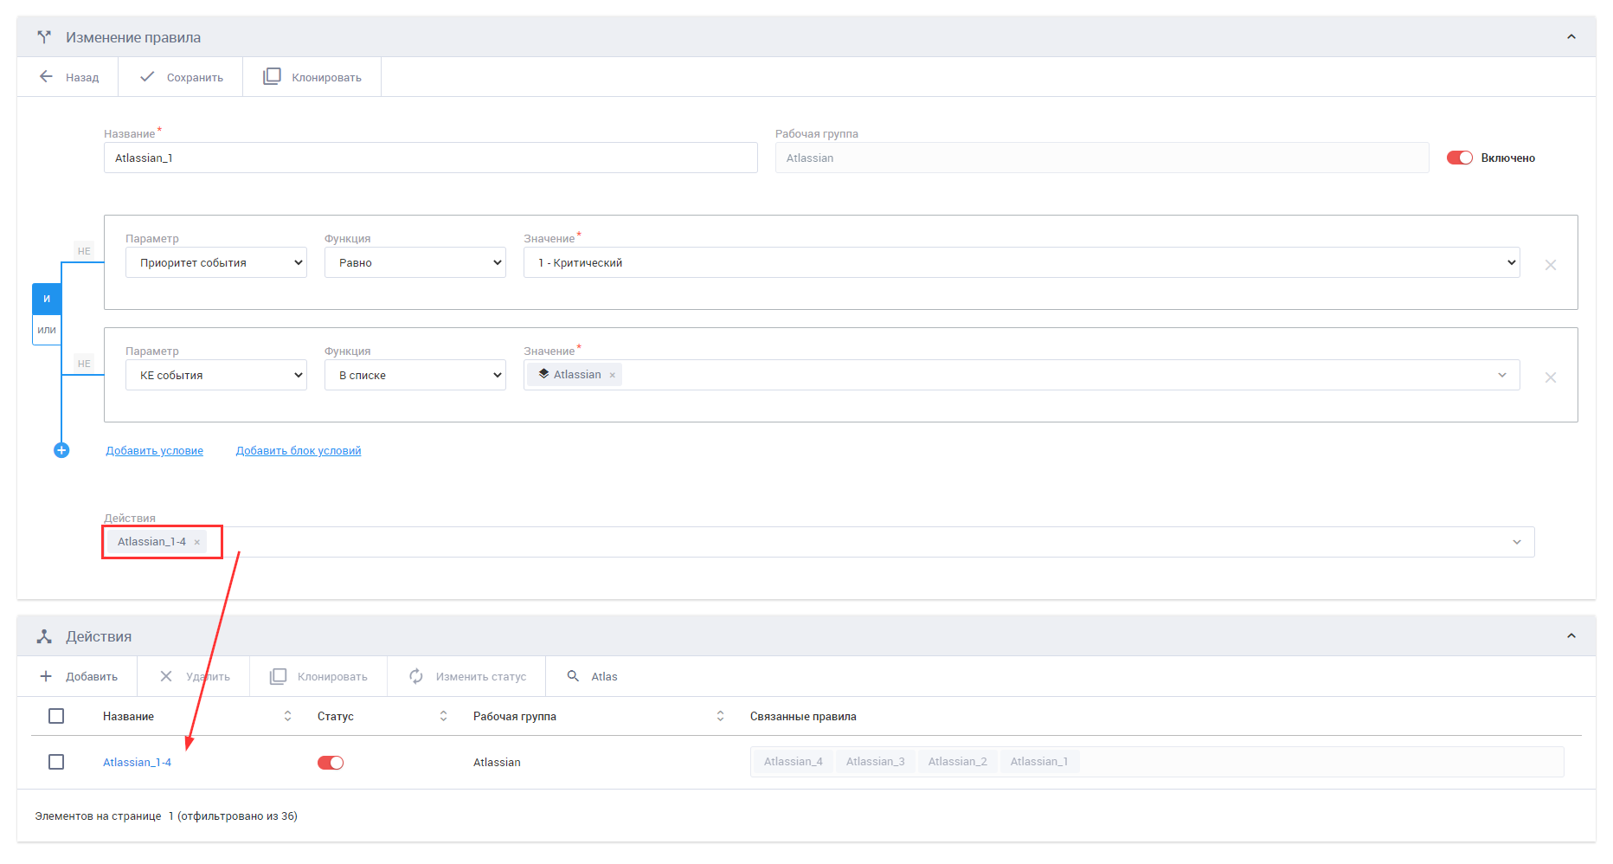Click the Действия panel header icon
The image size is (1613, 864).
click(44, 636)
